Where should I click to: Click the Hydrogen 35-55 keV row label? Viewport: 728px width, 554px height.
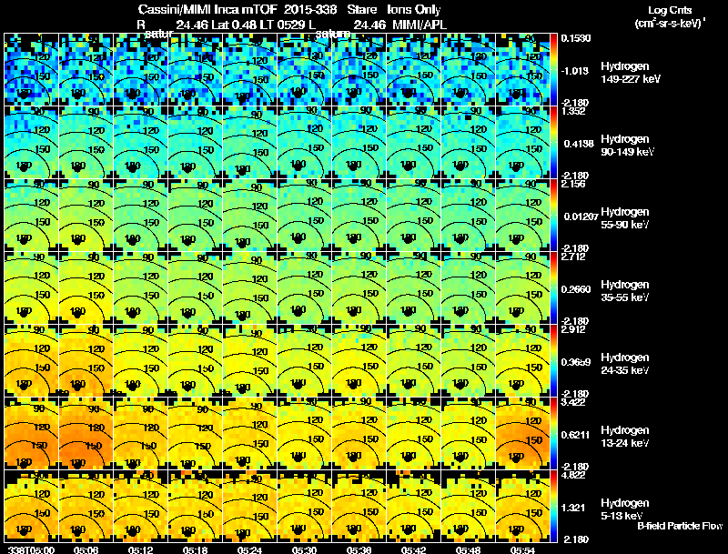pyautogui.click(x=625, y=291)
